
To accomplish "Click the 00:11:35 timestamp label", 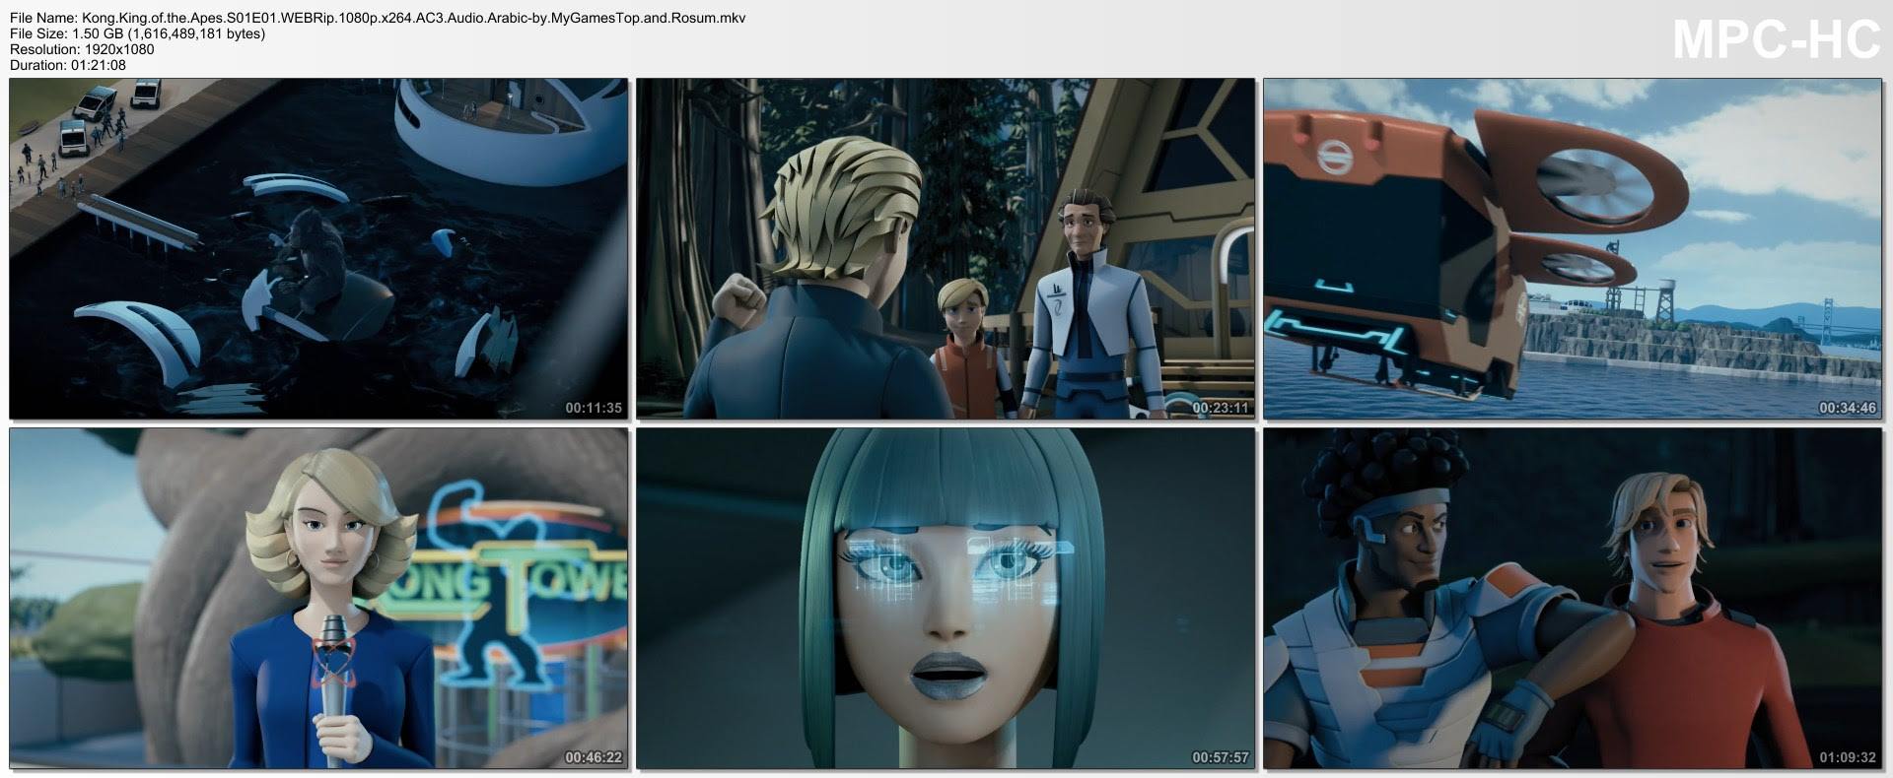I will pos(594,408).
